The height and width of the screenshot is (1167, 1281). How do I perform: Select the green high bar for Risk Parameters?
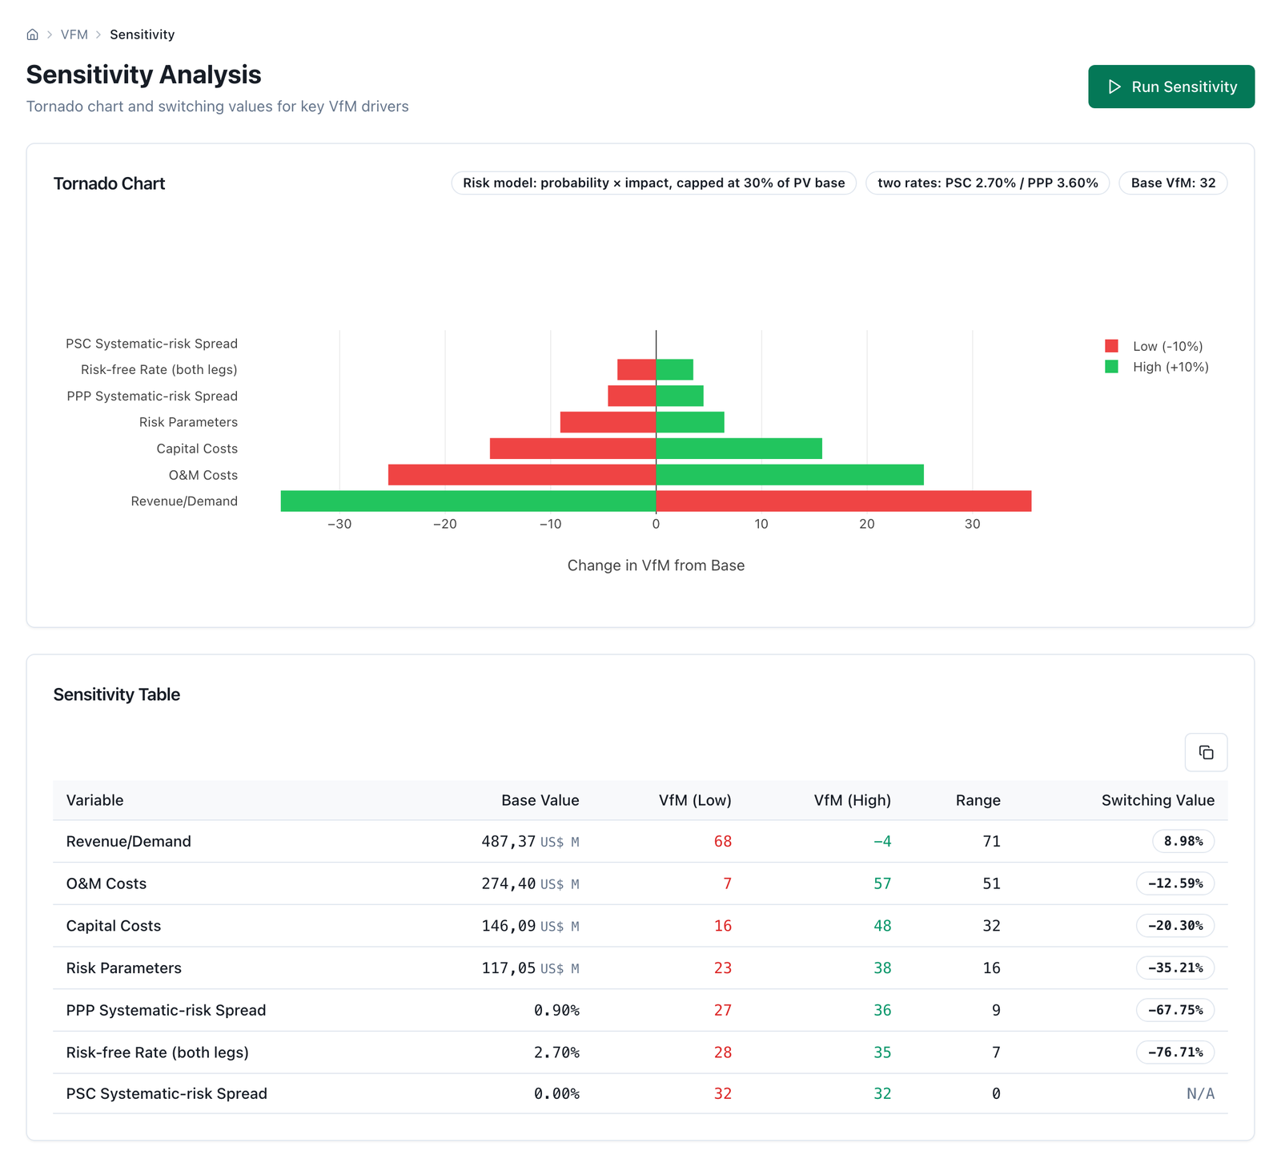coord(690,422)
